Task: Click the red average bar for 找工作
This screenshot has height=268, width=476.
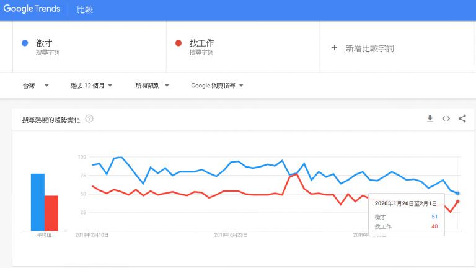Action: click(51, 213)
